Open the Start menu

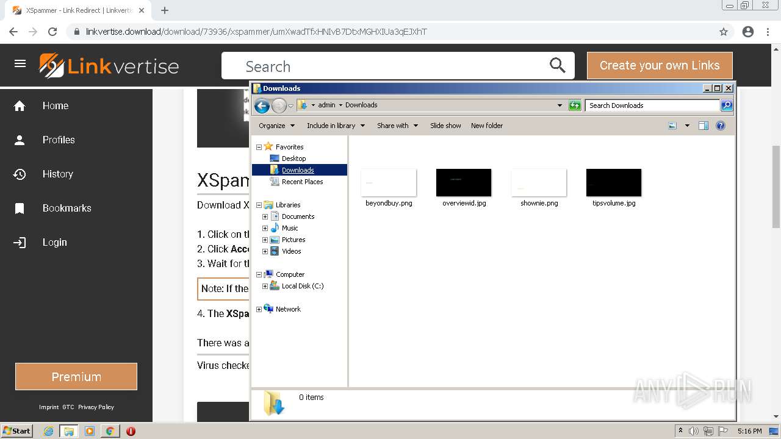pyautogui.click(x=16, y=430)
